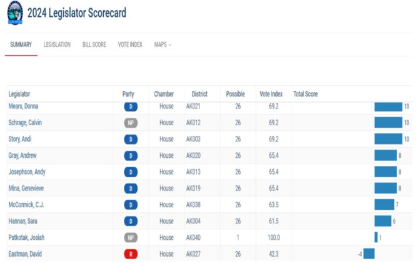Select district cell AK040
This screenshot has width=419, height=263.
click(193, 237)
